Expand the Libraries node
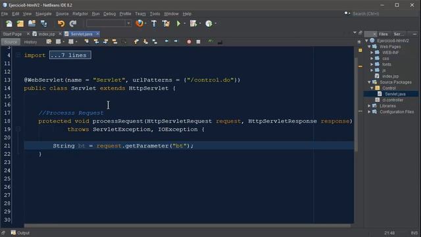The height and width of the screenshot is (237, 421). point(370,106)
